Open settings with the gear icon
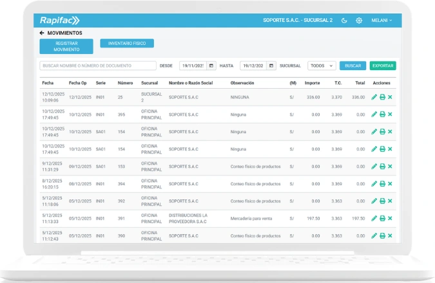This screenshot has width=435, height=283. (x=359, y=21)
